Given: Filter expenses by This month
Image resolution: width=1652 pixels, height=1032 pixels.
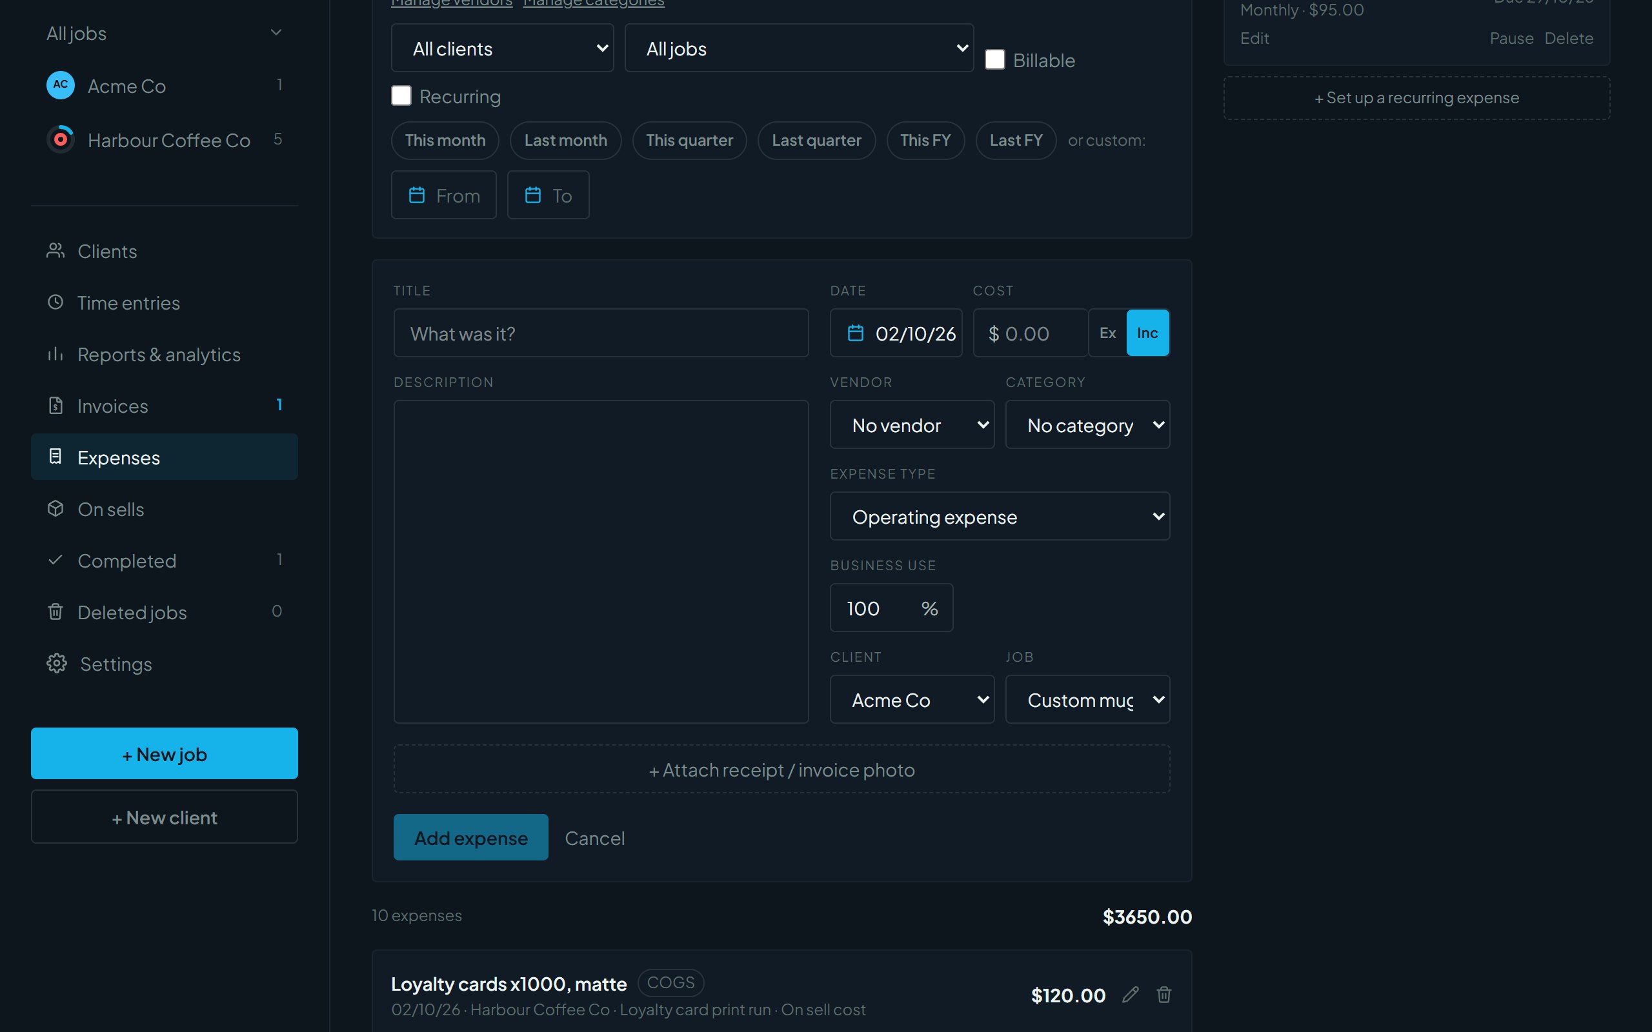Looking at the screenshot, I should pos(445,140).
